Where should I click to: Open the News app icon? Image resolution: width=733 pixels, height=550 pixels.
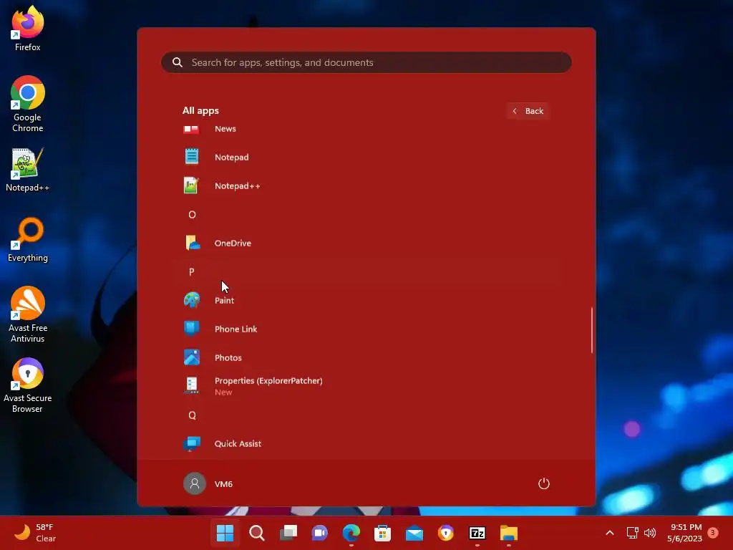pyautogui.click(x=191, y=129)
